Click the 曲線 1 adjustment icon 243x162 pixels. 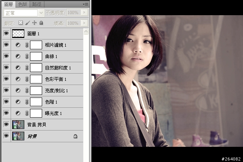(18, 56)
